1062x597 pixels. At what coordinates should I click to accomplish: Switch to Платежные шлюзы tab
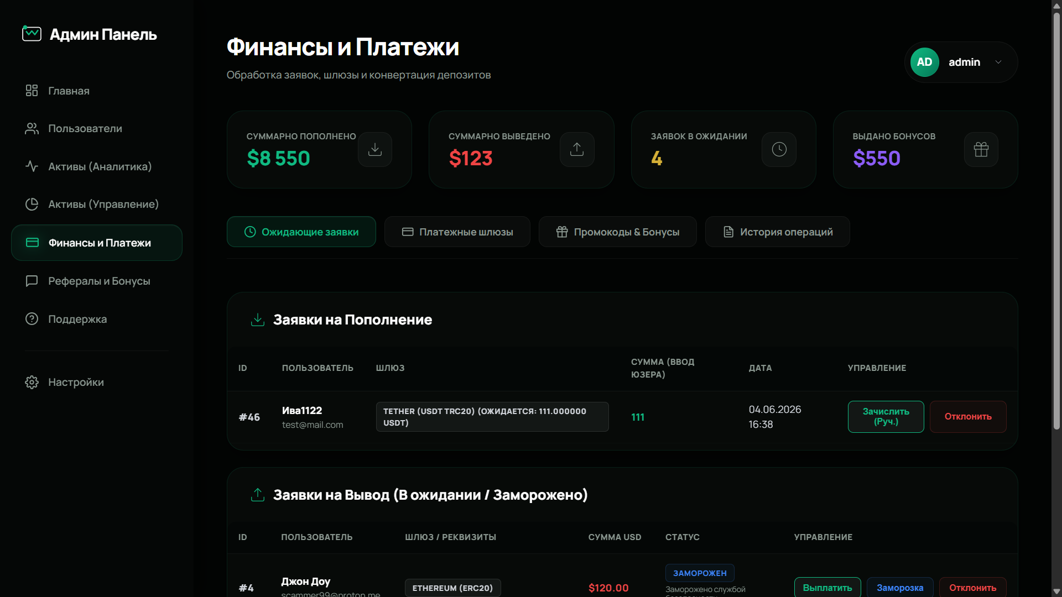[x=457, y=232]
